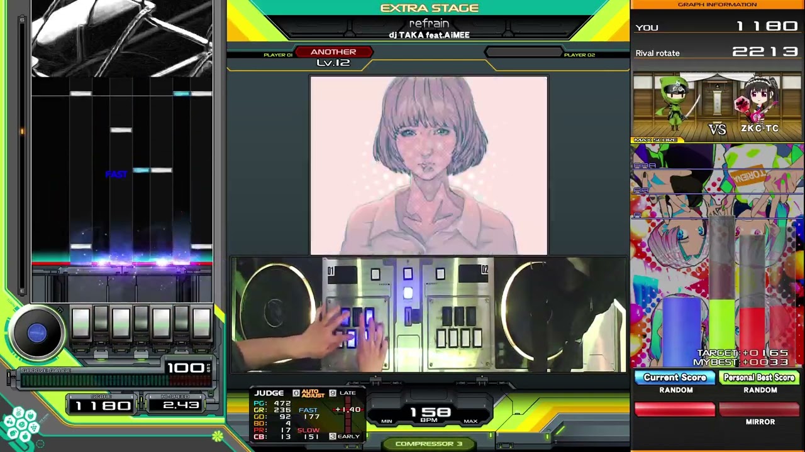This screenshot has height=452, width=805.
Task: Click the 'EXTRA STAGE' header
Action: [430, 8]
